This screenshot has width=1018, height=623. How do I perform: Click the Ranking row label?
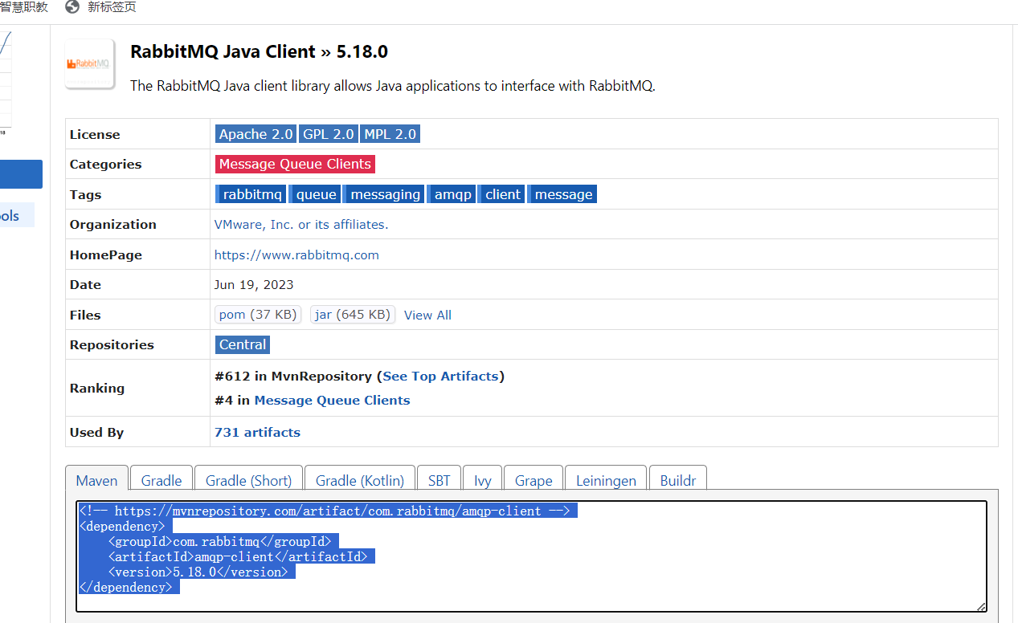click(x=97, y=389)
